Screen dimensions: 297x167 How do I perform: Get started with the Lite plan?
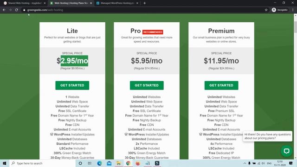[72, 85]
